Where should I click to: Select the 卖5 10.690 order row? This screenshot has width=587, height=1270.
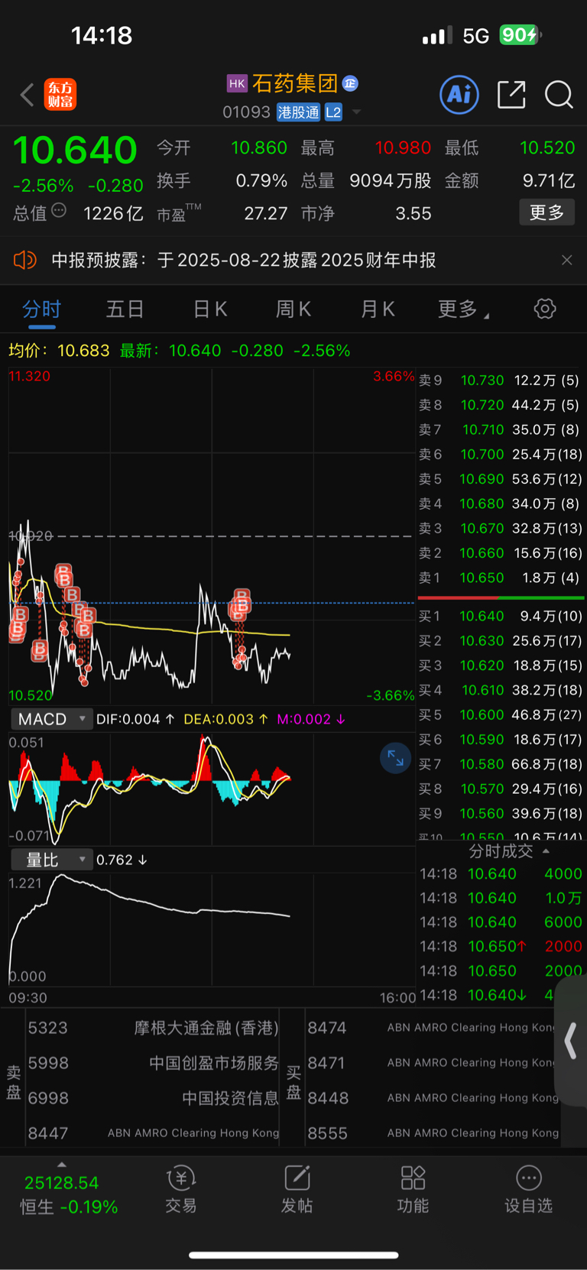501,479
